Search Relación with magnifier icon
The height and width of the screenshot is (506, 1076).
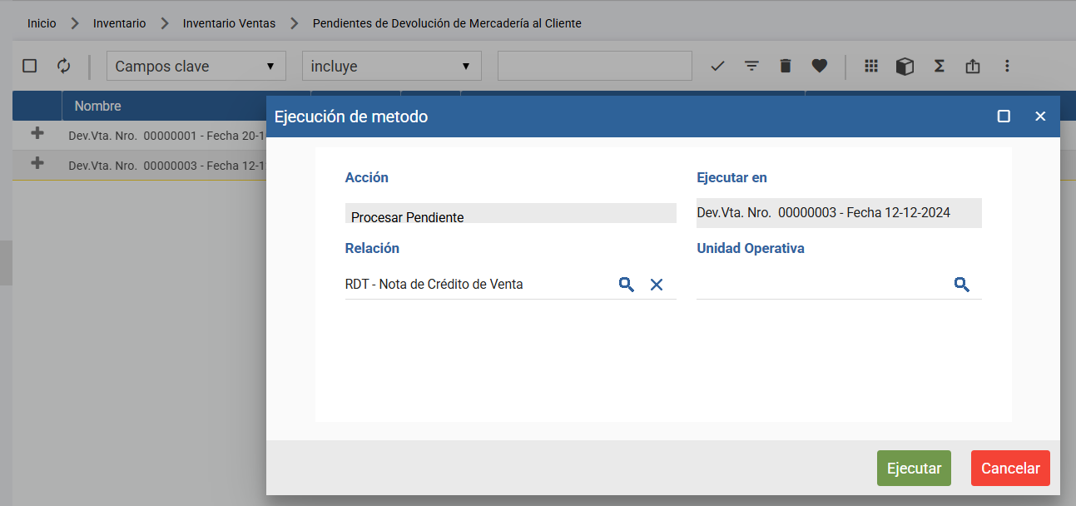[x=627, y=285]
